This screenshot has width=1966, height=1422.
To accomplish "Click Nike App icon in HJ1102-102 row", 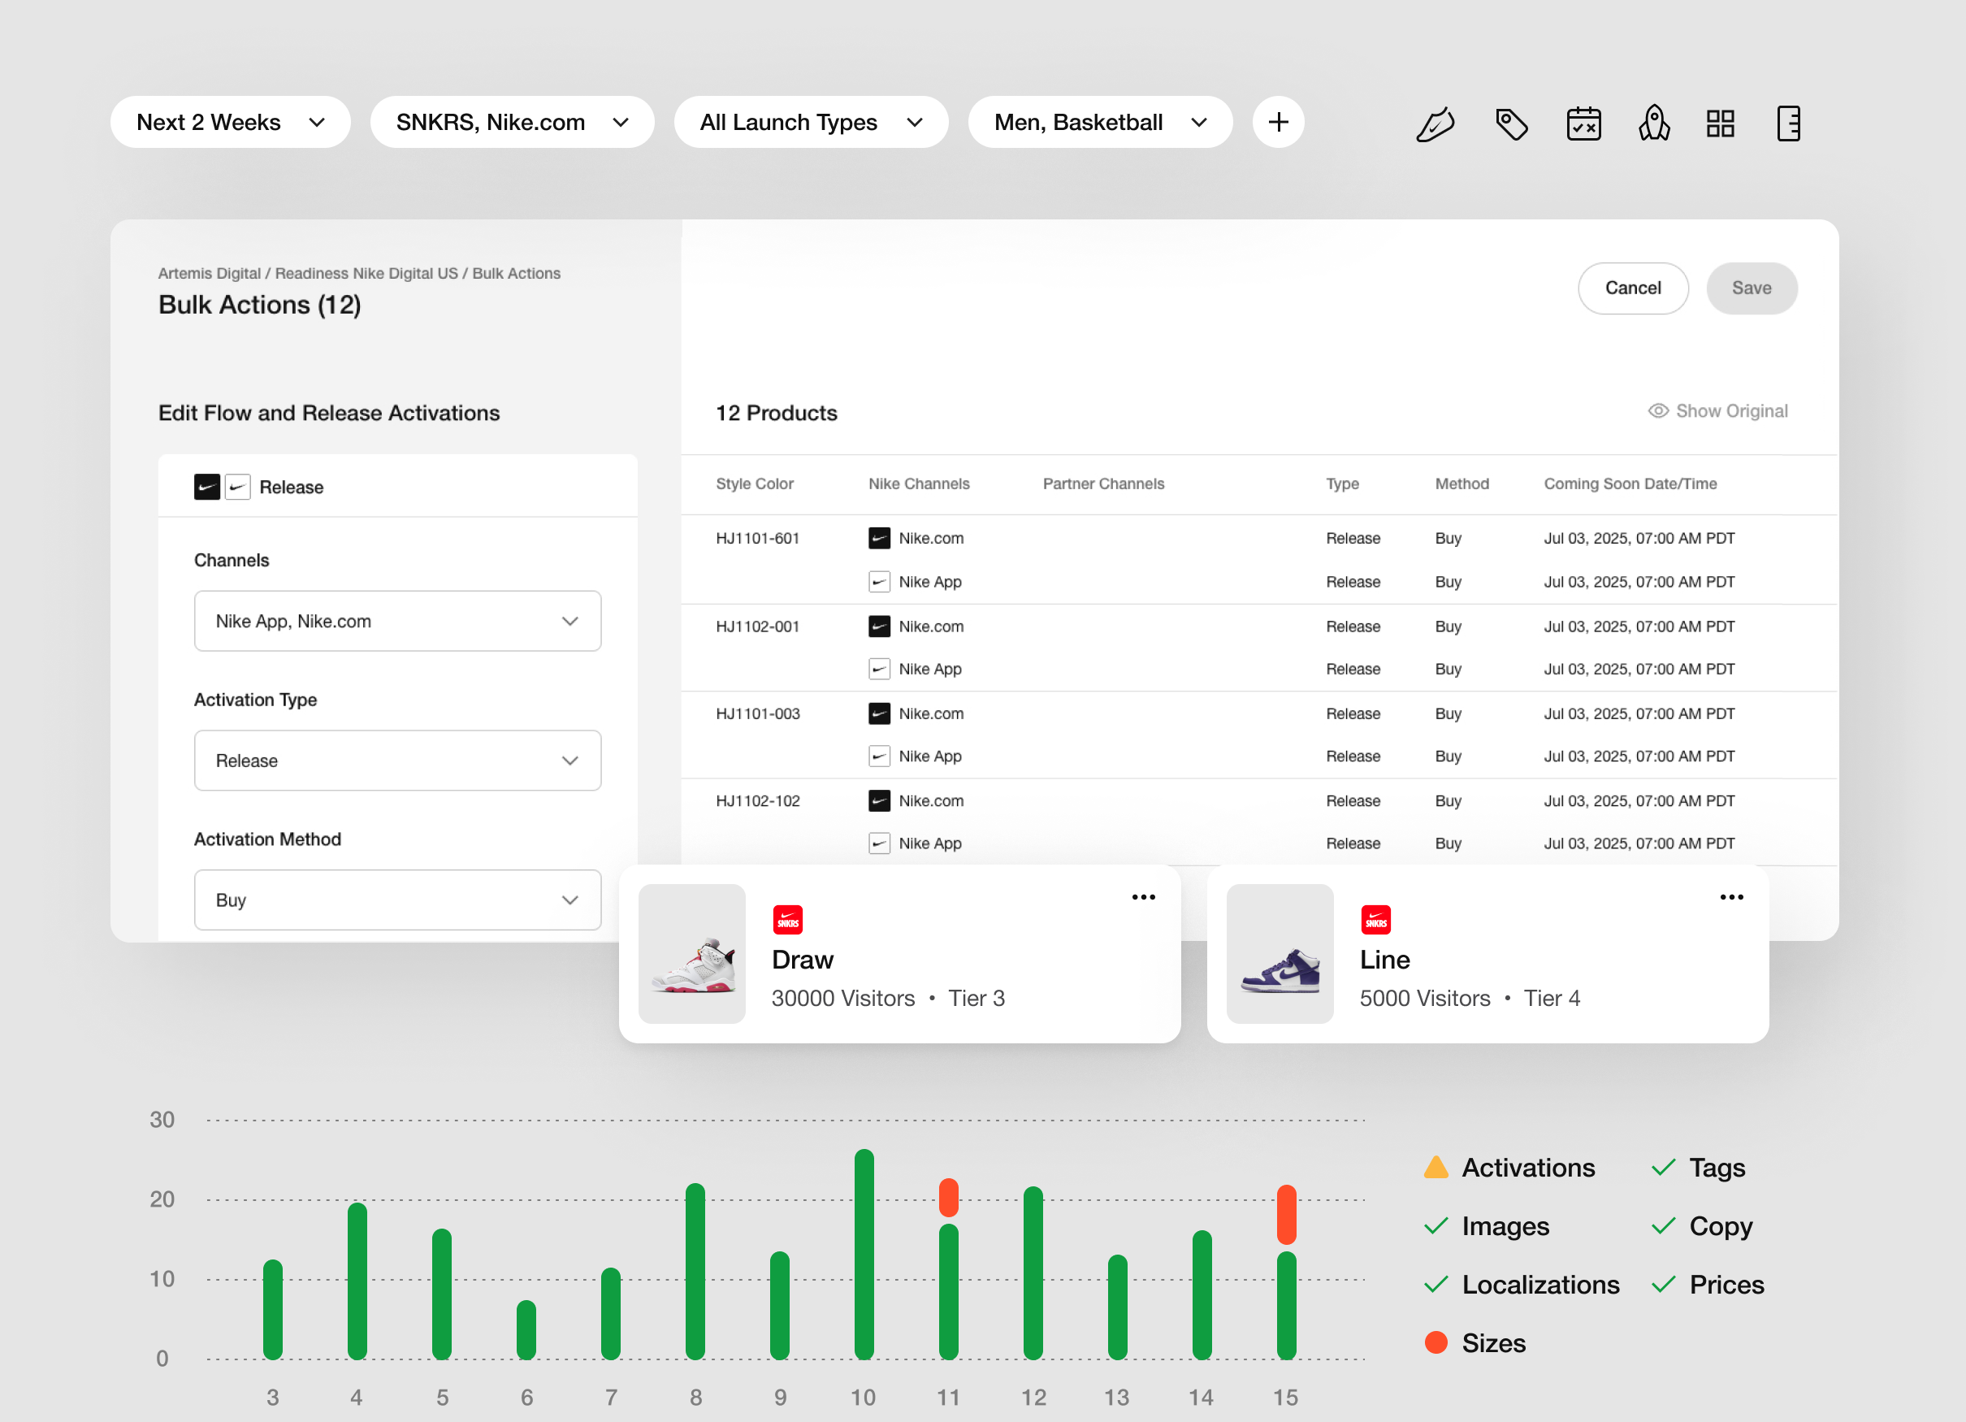I will pos(879,843).
